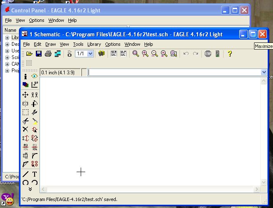Select the Name tool with the R2 label

[26, 147]
